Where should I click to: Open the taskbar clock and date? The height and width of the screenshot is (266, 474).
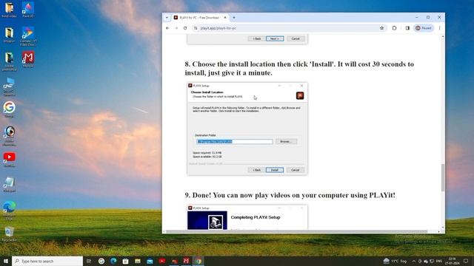click(453, 261)
